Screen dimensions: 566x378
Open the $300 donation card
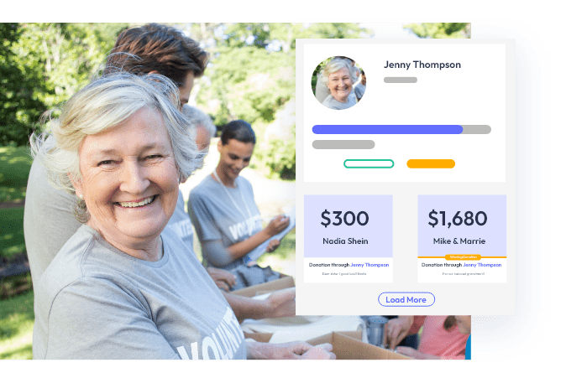click(349, 239)
